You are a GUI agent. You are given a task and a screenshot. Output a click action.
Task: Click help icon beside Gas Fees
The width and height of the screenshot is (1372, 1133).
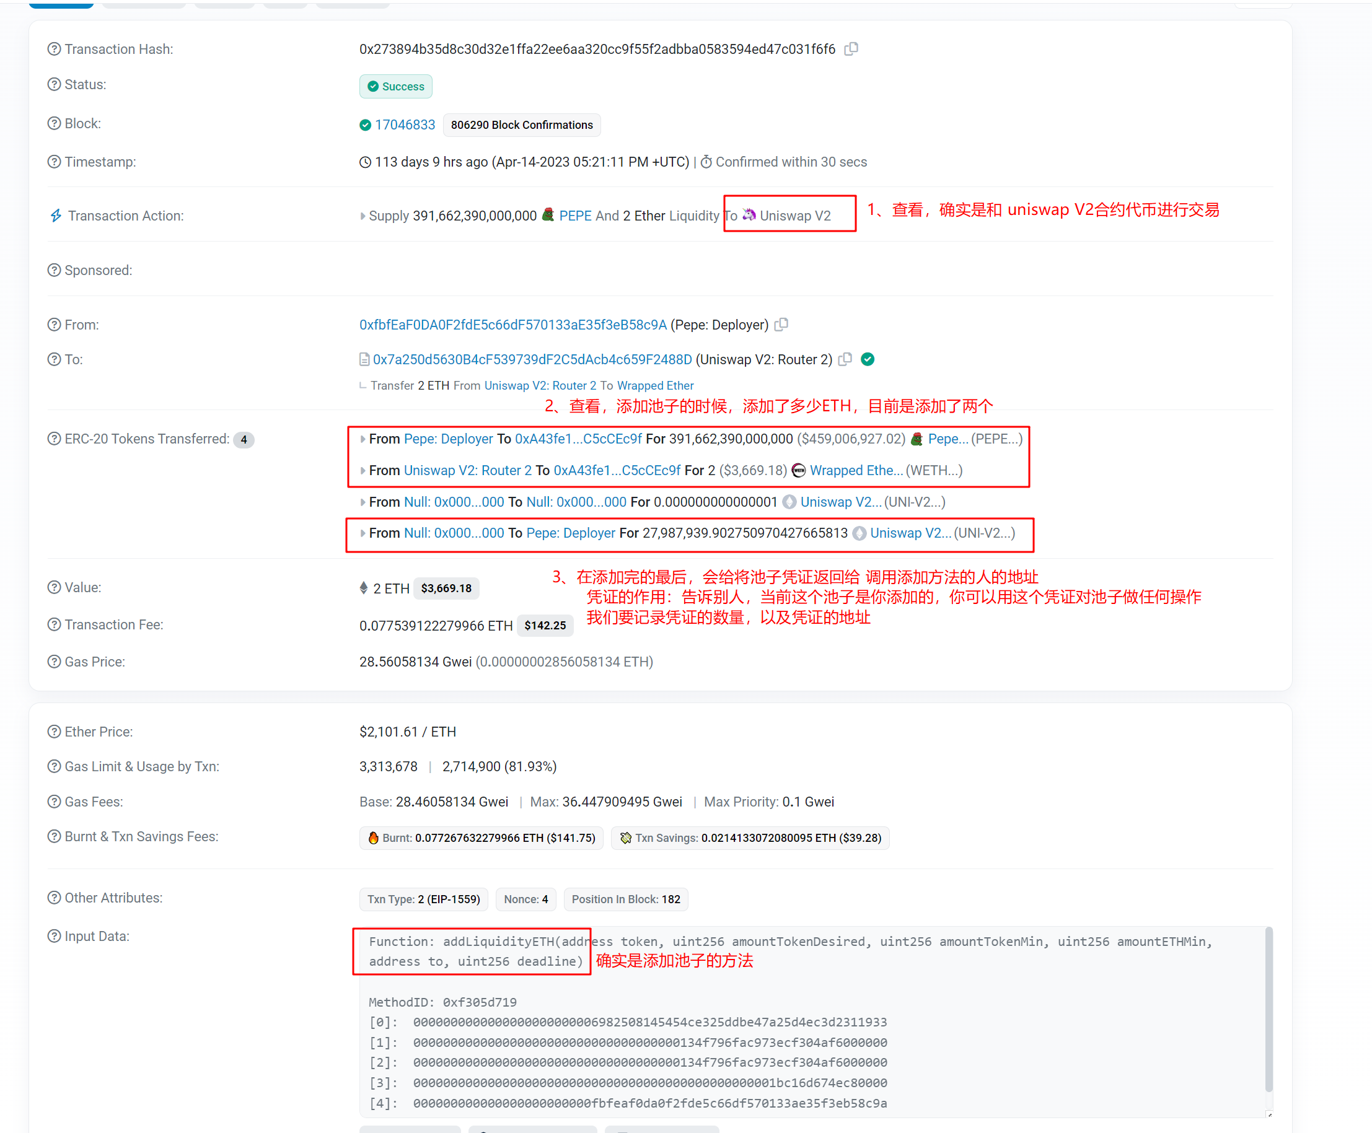54,802
